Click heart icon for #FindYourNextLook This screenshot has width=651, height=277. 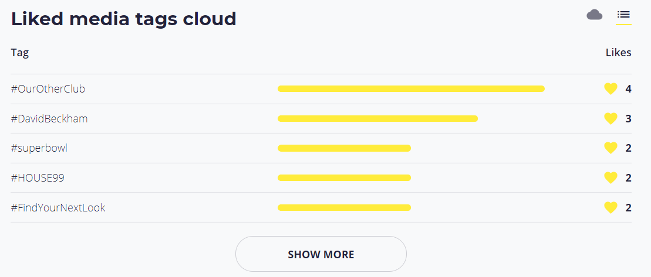610,207
